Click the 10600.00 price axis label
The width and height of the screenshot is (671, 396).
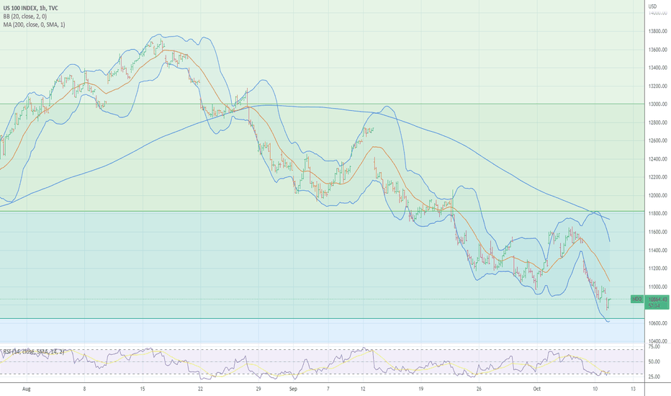pos(658,323)
